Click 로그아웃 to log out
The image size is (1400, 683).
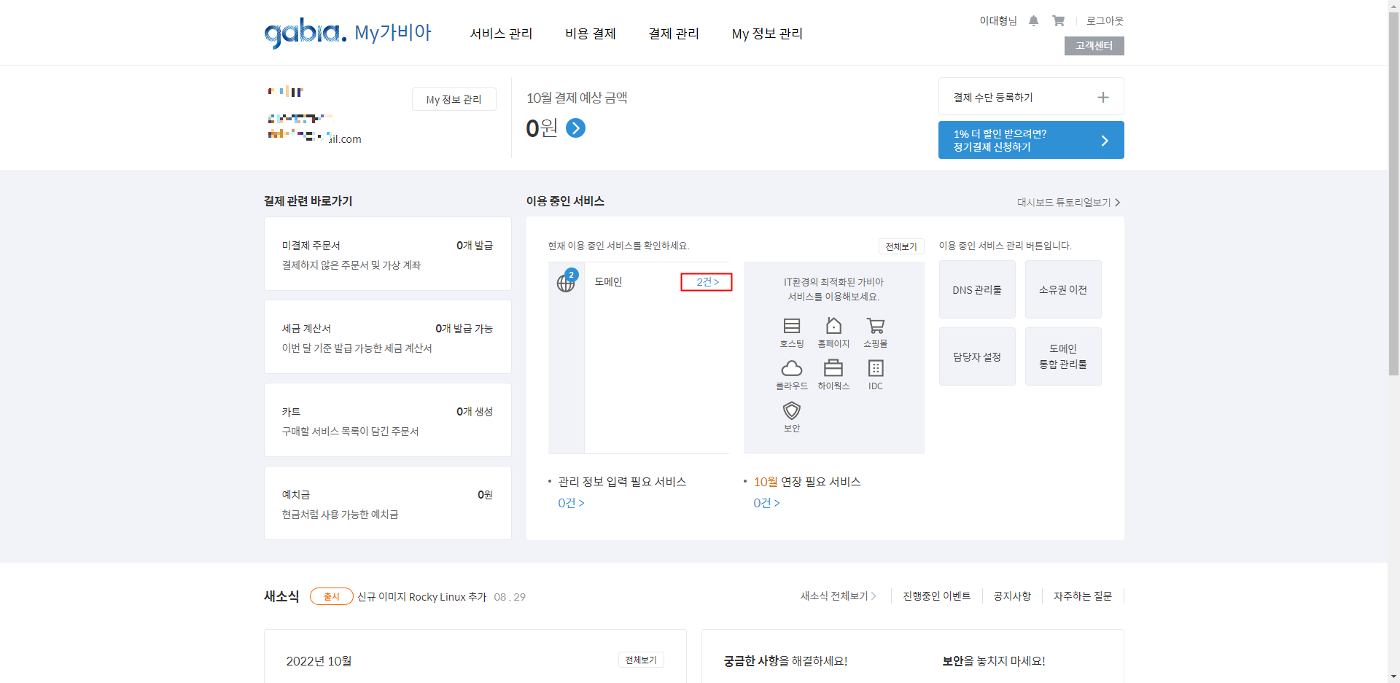(x=1105, y=21)
